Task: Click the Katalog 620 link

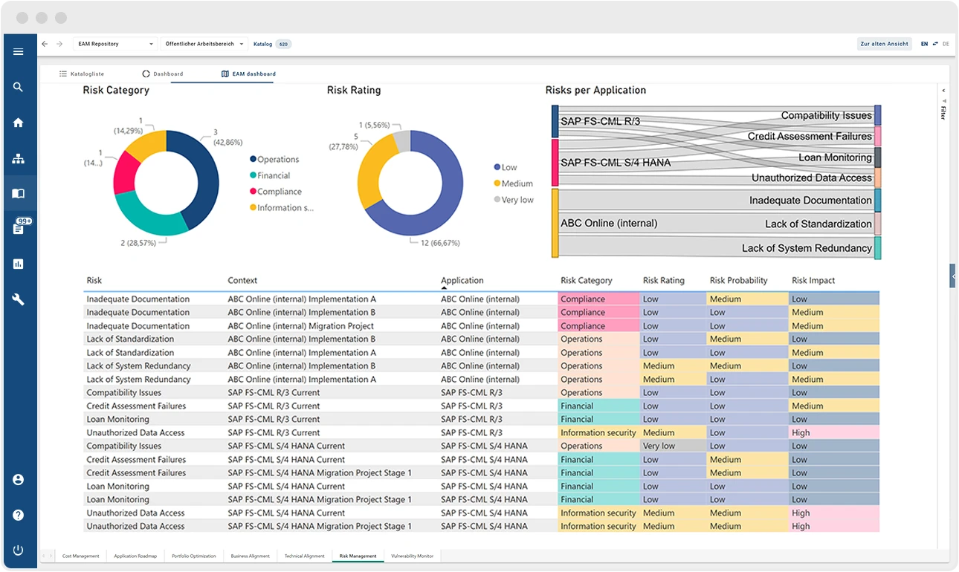Action: [x=272, y=44]
